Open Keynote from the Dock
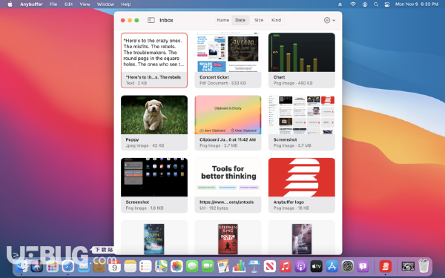The height and width of the screenshot is (278, 445). tap(254, 266)
